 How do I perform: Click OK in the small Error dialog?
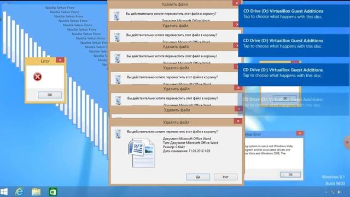pos(50,95)
